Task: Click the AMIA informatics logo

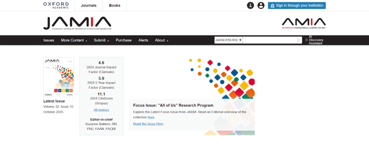Action: 303,23
